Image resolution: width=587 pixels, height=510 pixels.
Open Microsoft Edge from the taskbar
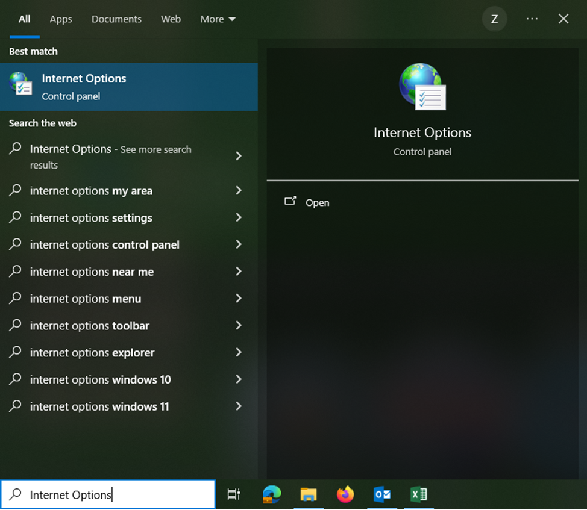(x=272, y=494)
